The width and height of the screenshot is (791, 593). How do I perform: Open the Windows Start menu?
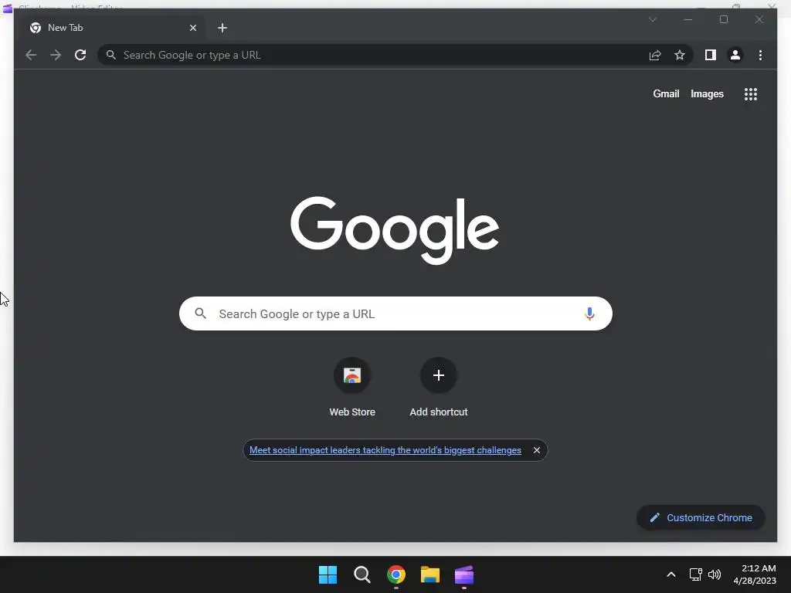pos(328,574)
